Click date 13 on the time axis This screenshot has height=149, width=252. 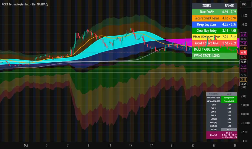[110, 145]
